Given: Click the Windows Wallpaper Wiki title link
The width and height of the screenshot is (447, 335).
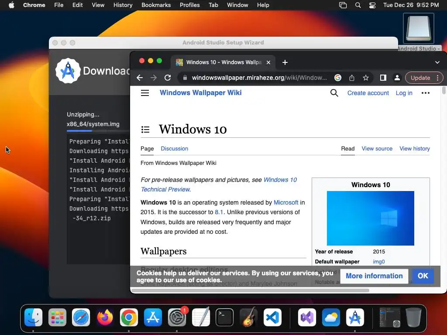Looking at the screenshot, I should pos(200,92).
